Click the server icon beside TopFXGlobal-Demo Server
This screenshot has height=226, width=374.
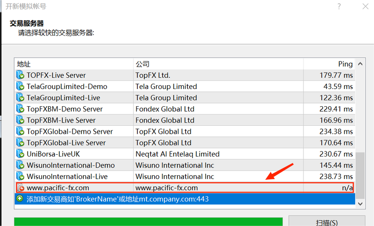[x=20, y=131]
